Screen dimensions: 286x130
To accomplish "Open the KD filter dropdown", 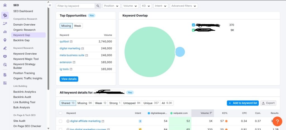I will coord(146,6).
